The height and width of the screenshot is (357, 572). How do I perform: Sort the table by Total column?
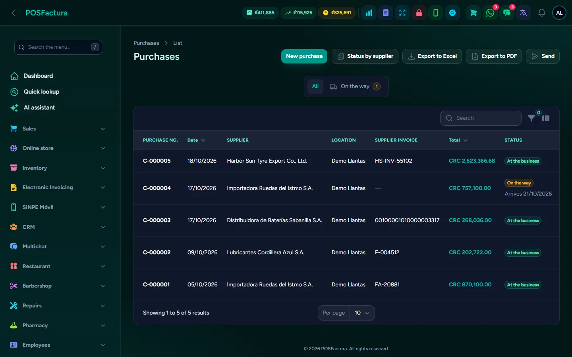click(x=458, y=140)
